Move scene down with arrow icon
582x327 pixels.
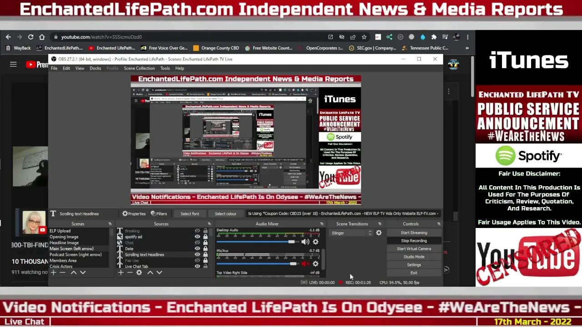tap(83, 272)
